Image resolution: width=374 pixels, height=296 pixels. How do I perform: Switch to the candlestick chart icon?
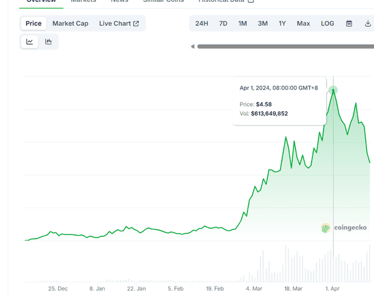tap(48, 42)
